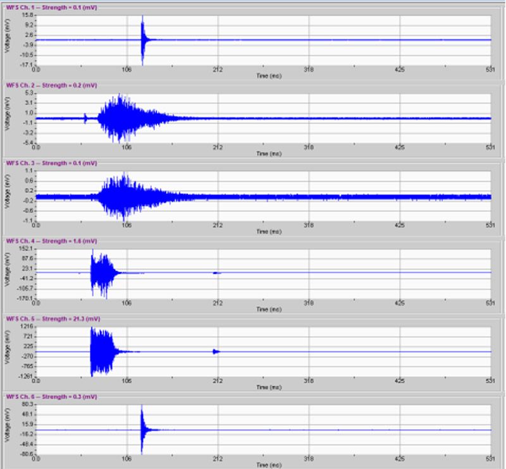This screenshot has height=469, width=506.
Task: Select the small blip near 212 ms in Channel 4
Action: click(217, 273)
